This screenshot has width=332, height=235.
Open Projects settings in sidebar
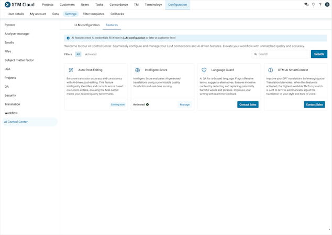(10, 78)
